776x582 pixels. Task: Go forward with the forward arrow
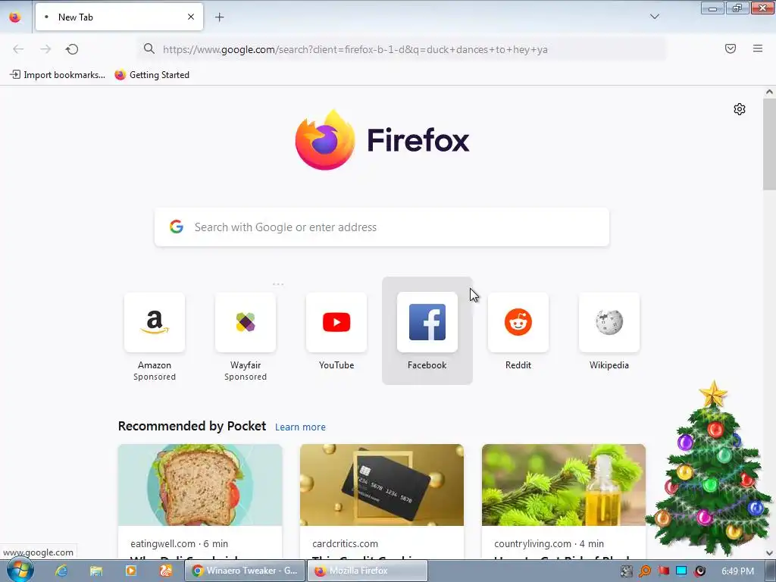coord(45,49)
